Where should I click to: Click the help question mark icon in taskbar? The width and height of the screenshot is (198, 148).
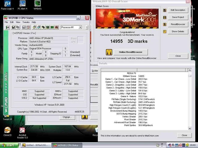point(157,145)
